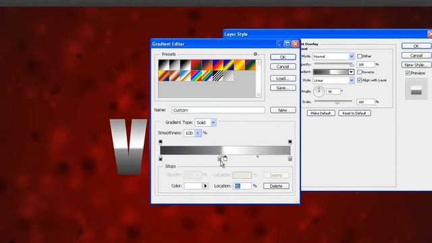Open the Presets gear menu in Gradient Editor
432x243 pixels.
tap(256, 54)
